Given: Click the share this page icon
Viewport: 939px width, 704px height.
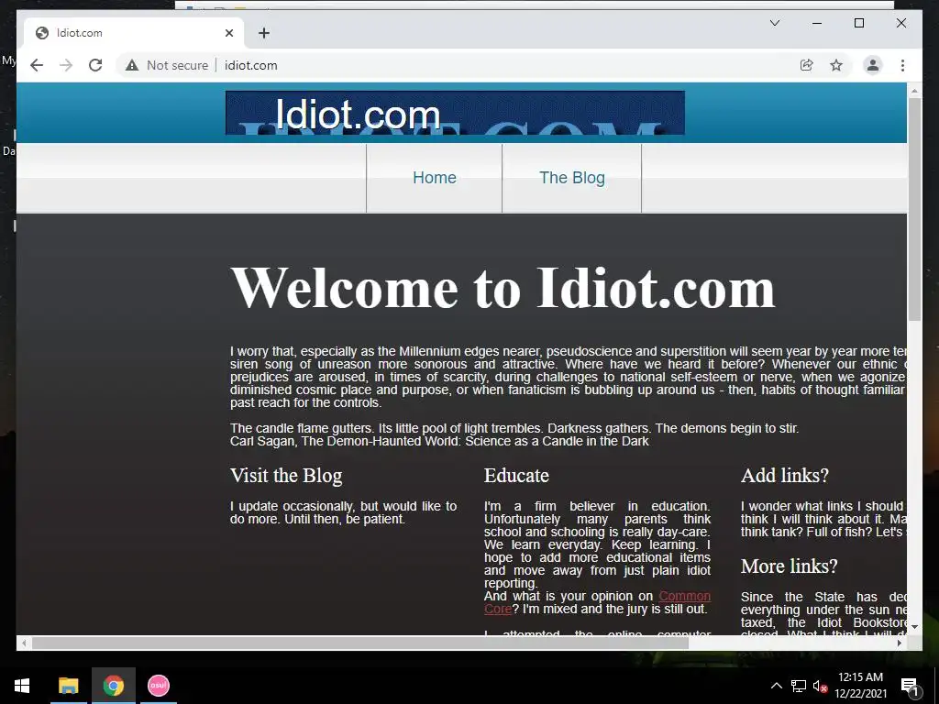Looking at the screenshot, I should tap(807, 65).
